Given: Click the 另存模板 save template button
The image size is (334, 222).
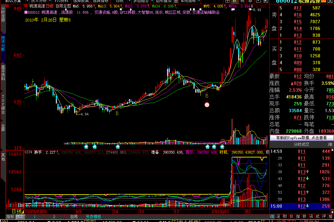Looking at the screenshot, I should tap(93, 217).
